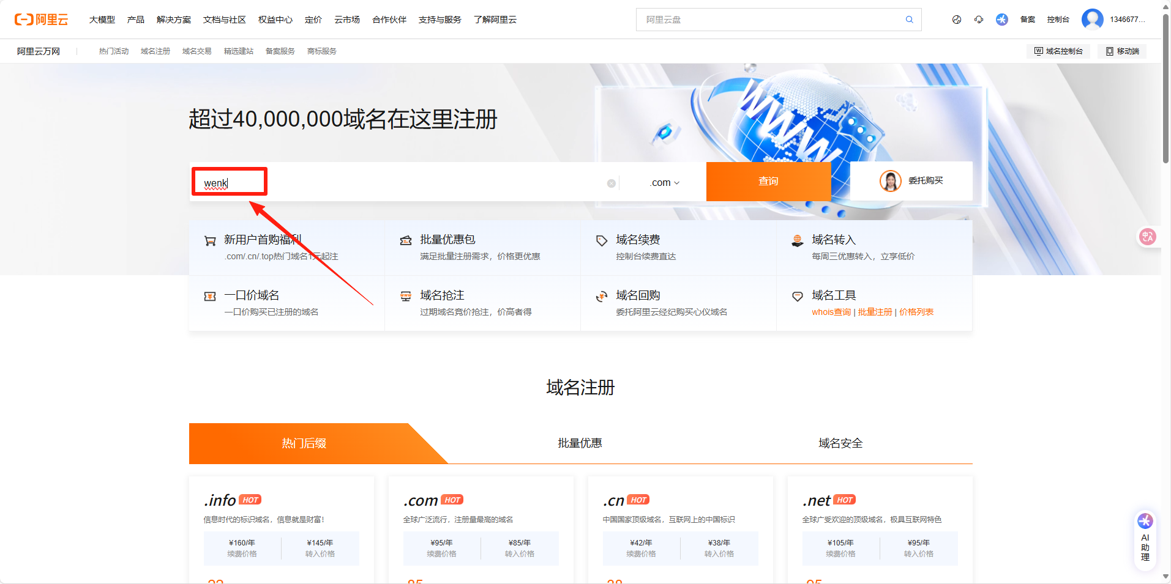Click the search magnifier icon in top bar
This screenshot has height=584, width=1171.
910,20
